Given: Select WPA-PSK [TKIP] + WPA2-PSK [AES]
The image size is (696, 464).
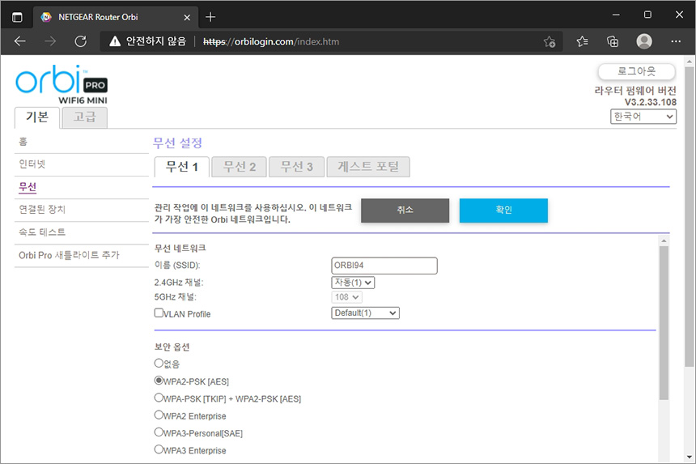Looking at the screenshot, I should click(159, 398).
